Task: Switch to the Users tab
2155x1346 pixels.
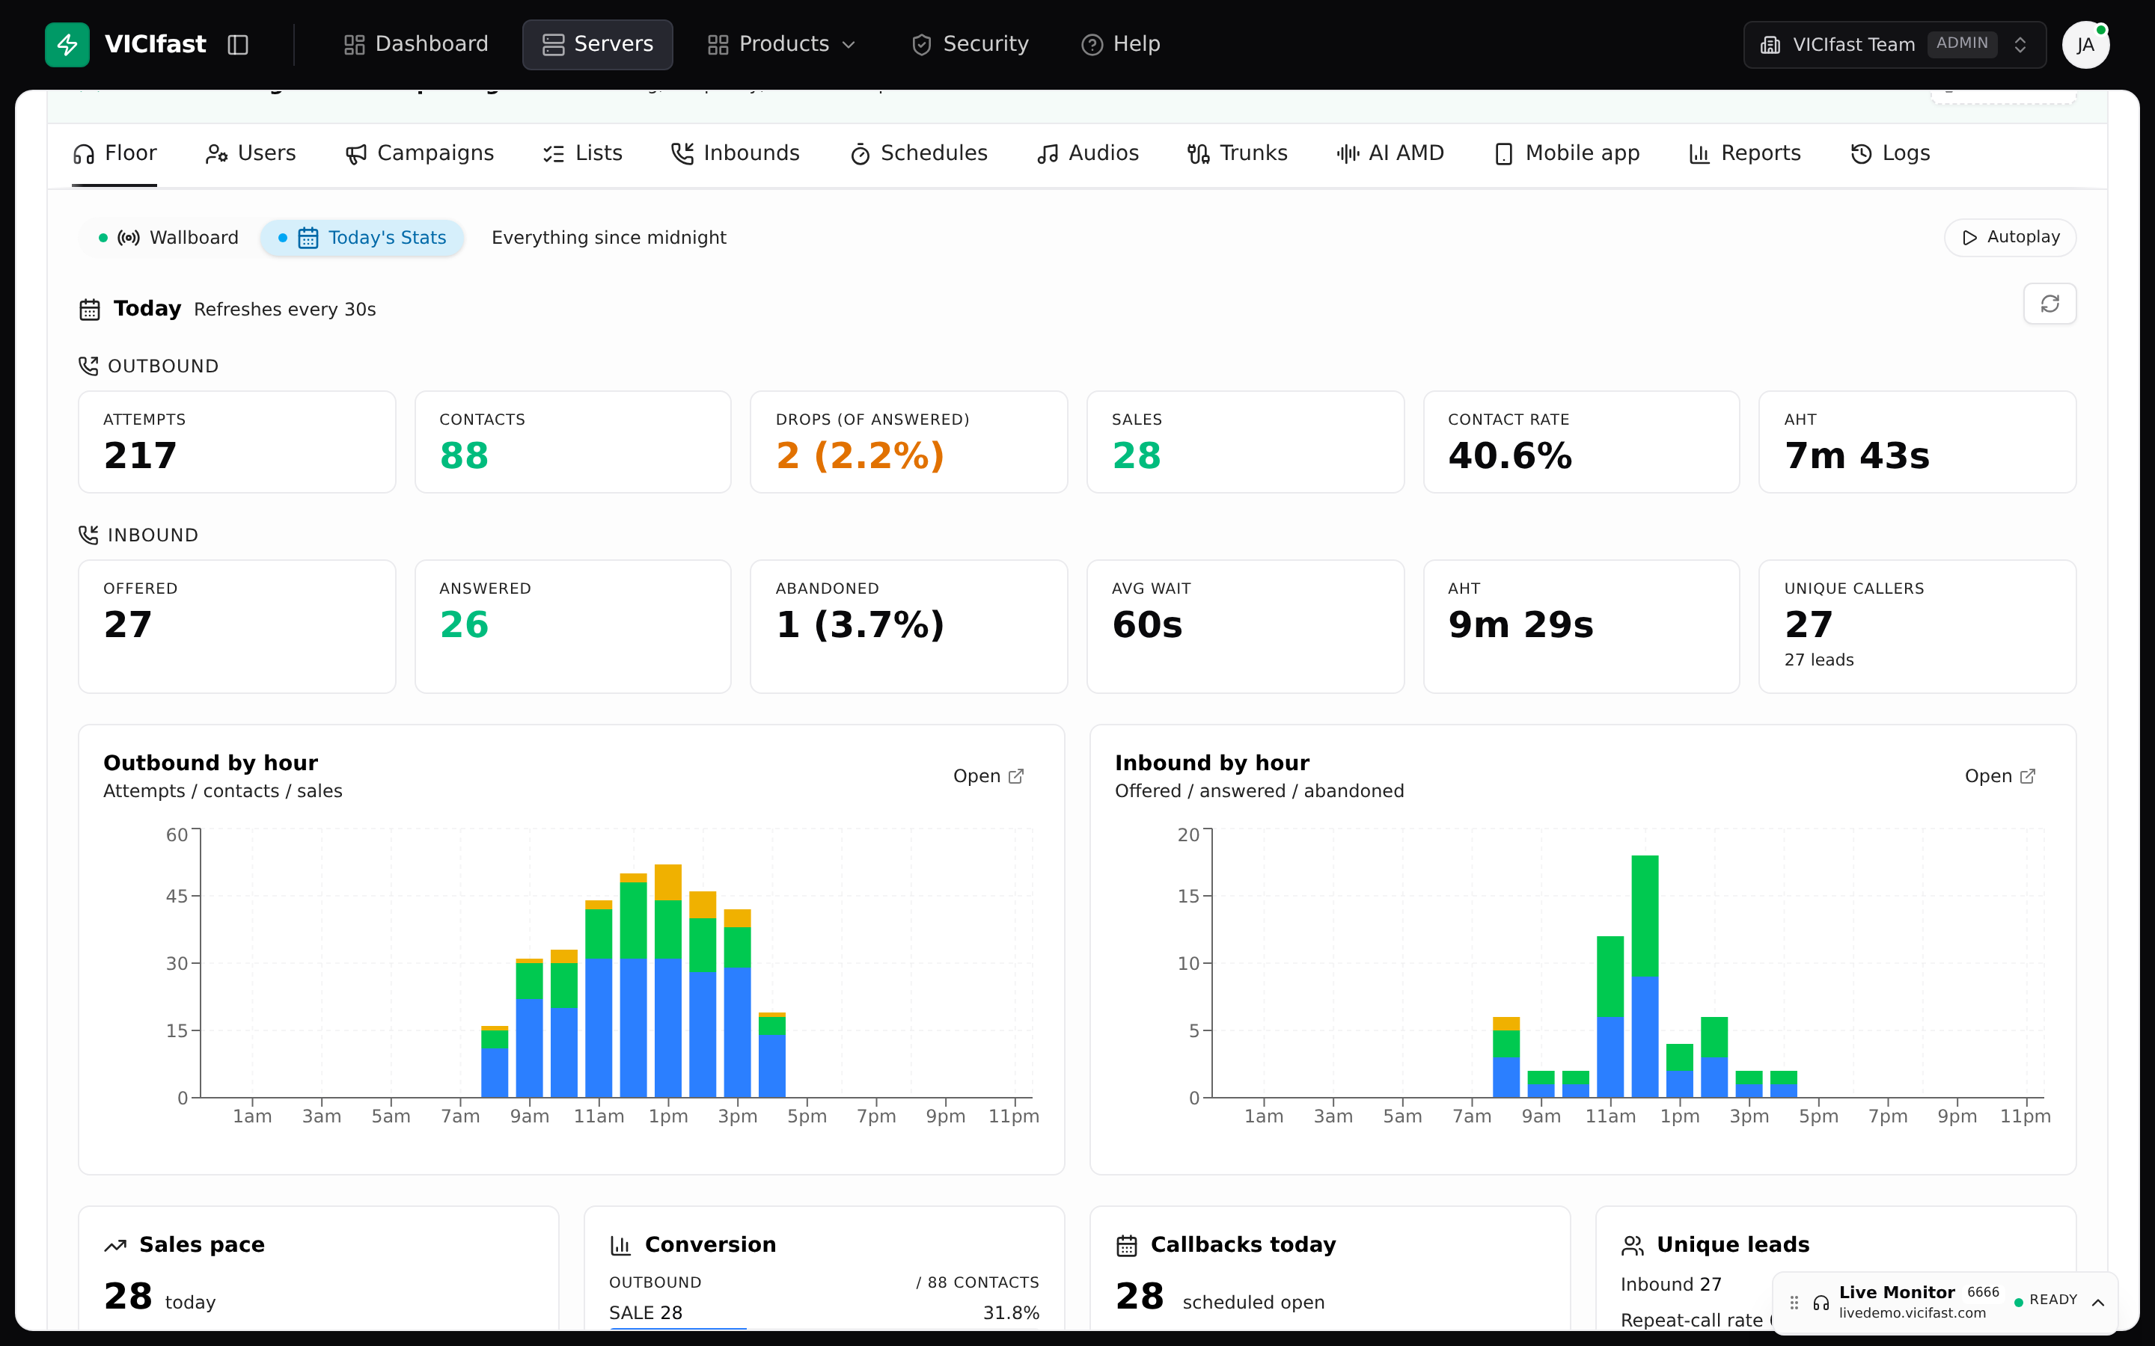Action: 250,154
